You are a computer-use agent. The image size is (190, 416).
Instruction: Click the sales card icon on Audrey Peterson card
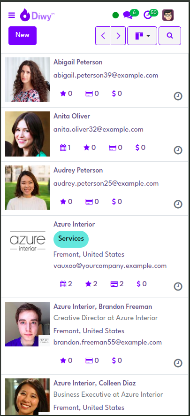(89, 202)
